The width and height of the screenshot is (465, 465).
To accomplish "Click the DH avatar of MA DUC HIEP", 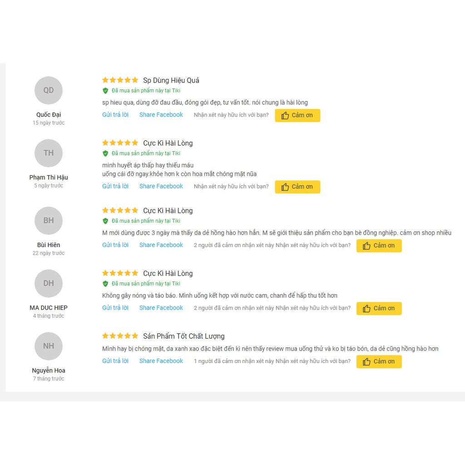I will pyautogui.click(x=49, y=283).
